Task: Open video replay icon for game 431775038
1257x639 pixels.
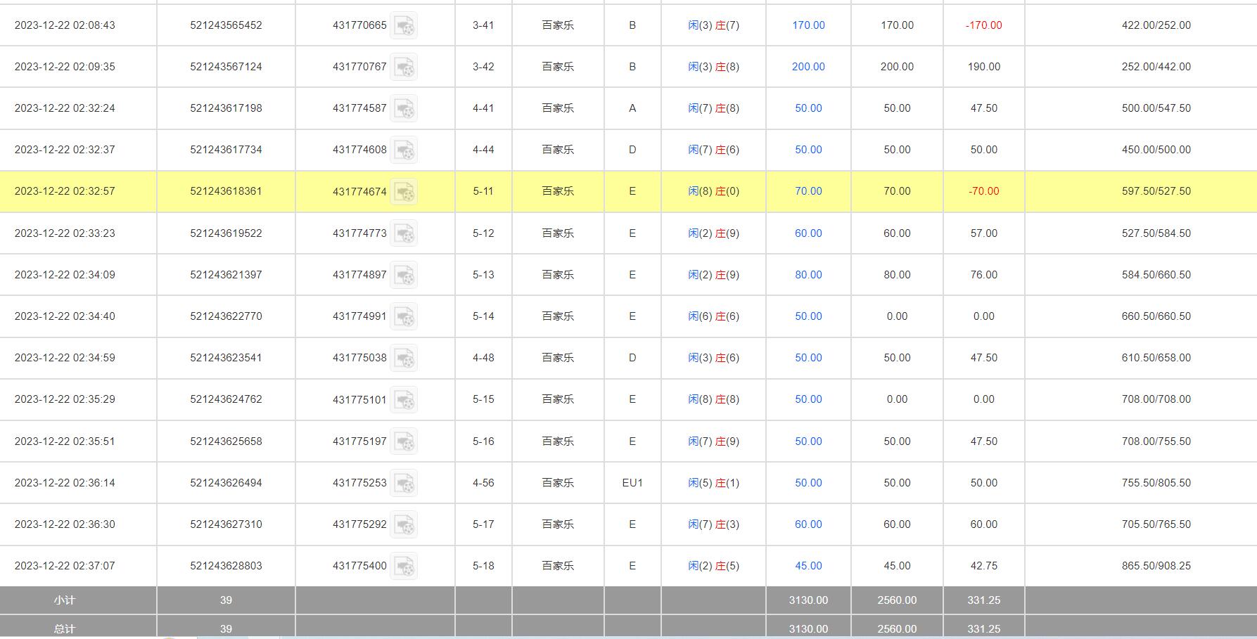Action: (404, 358)
